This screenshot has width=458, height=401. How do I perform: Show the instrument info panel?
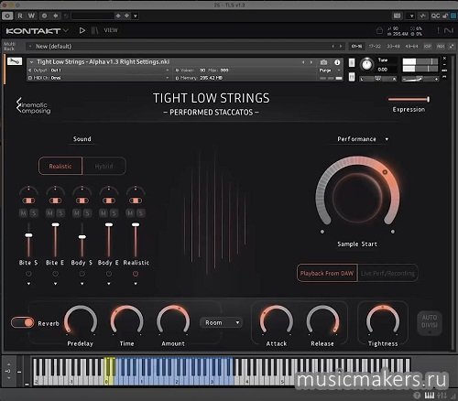(x=337, y=62)
